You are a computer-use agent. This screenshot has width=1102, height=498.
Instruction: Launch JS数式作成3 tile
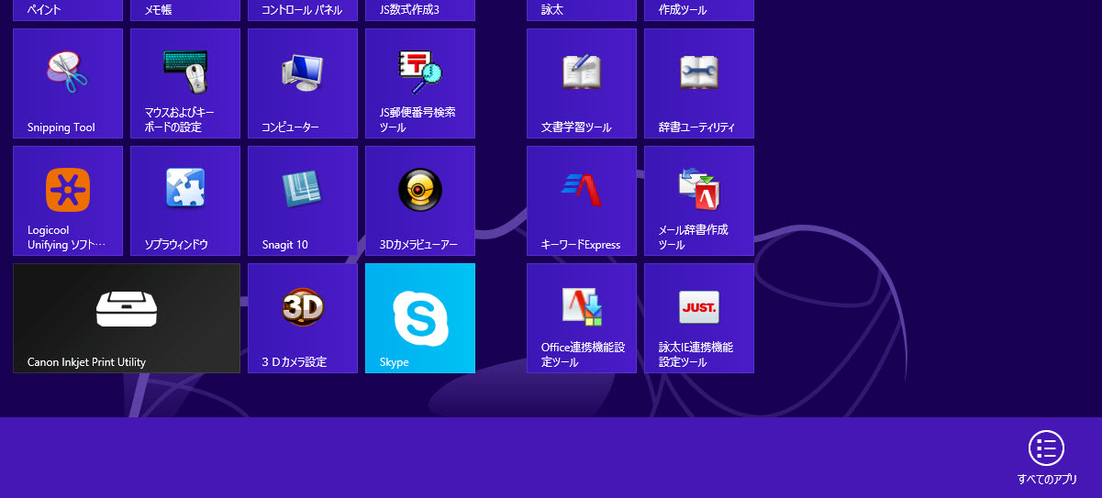[420, 10]
